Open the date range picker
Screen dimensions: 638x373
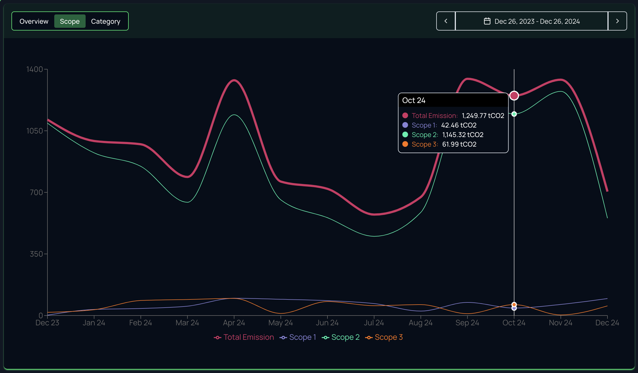(x=532, y=21)
